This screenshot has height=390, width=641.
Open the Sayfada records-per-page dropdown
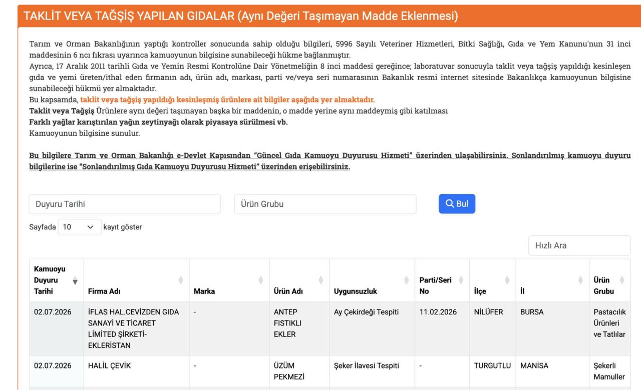[x=80, y=227]
